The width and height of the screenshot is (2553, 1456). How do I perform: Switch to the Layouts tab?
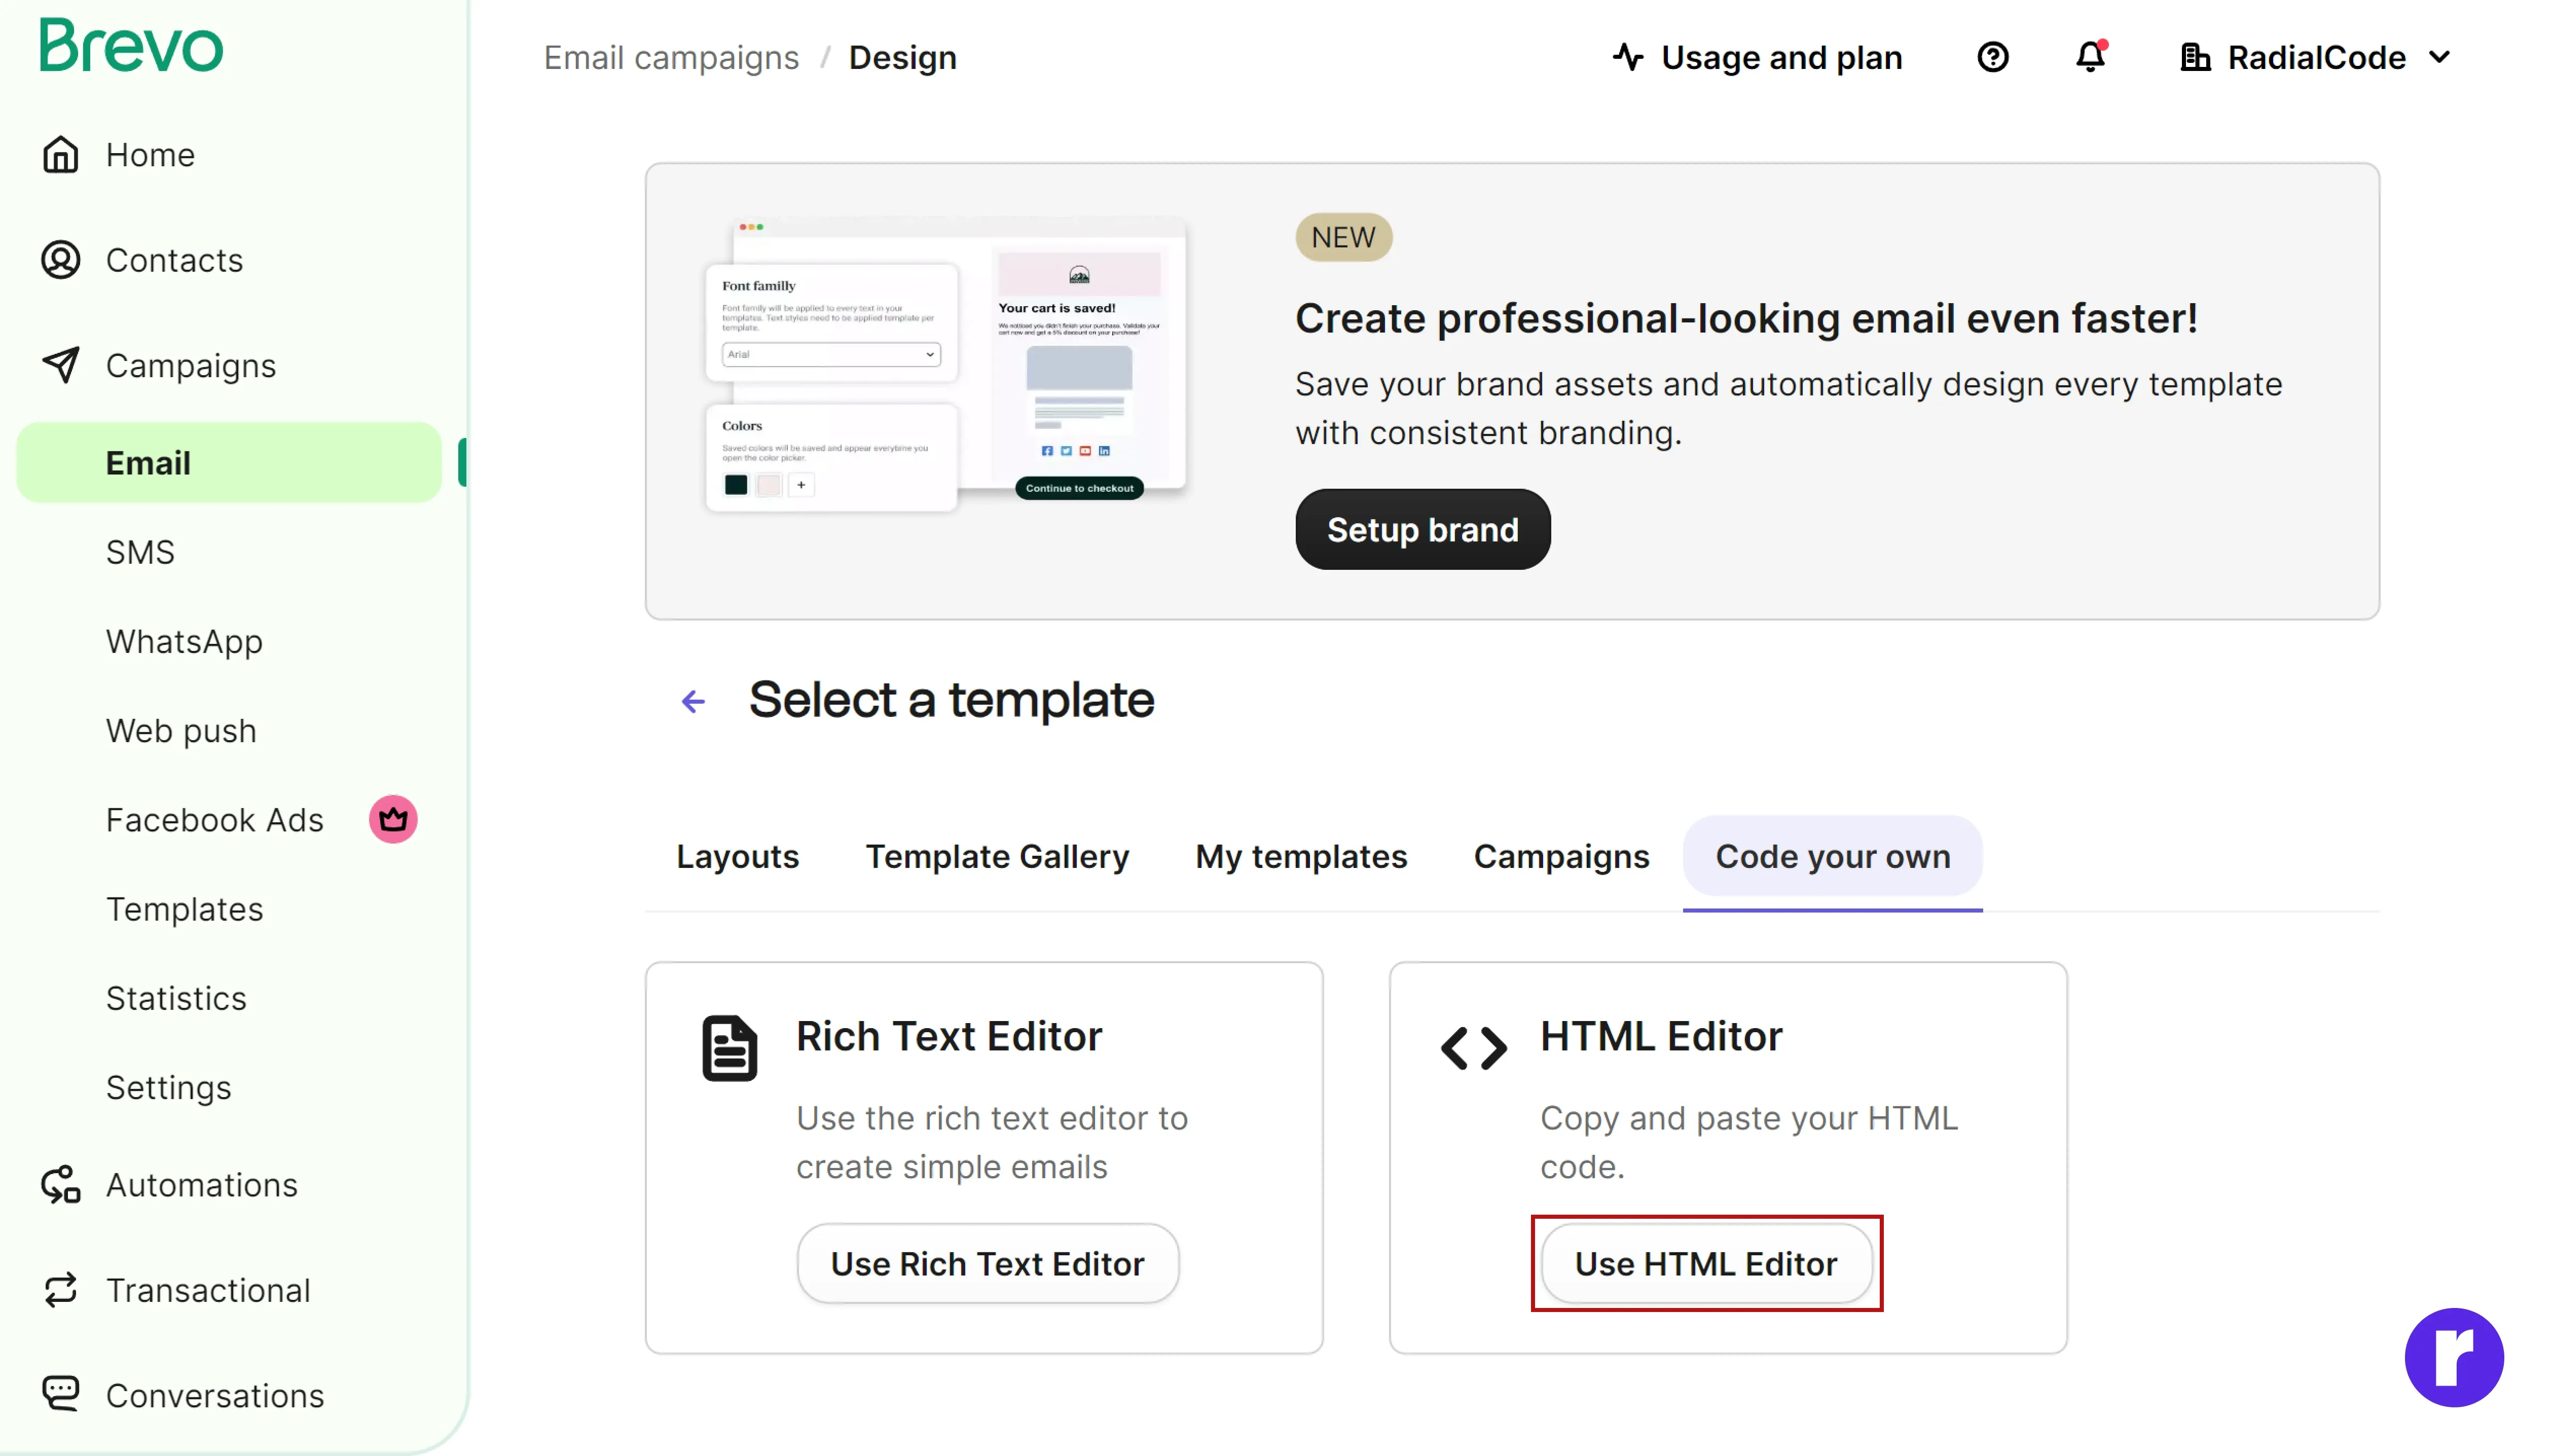click(737, 856)
